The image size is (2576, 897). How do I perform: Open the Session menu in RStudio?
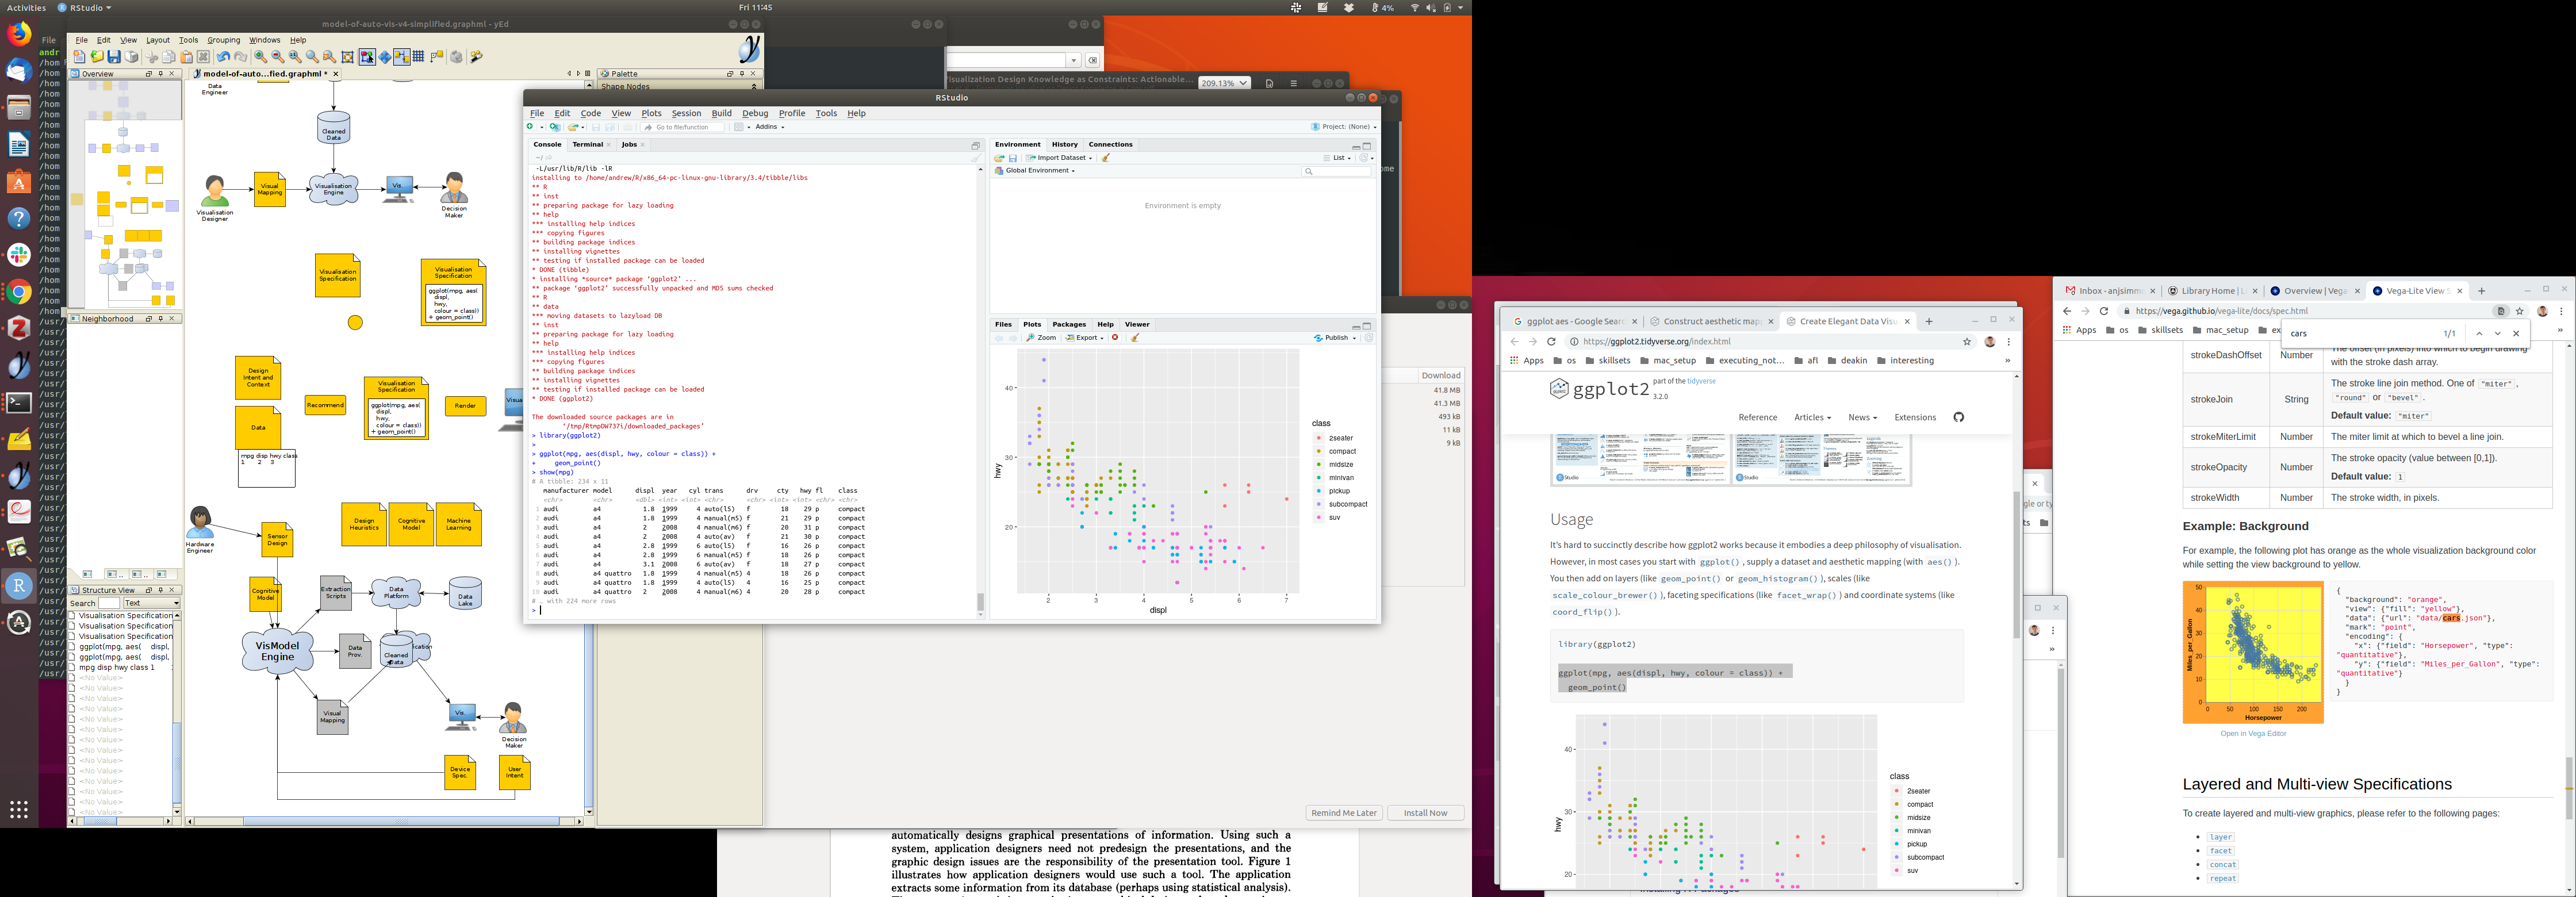[x=686, y=113]
